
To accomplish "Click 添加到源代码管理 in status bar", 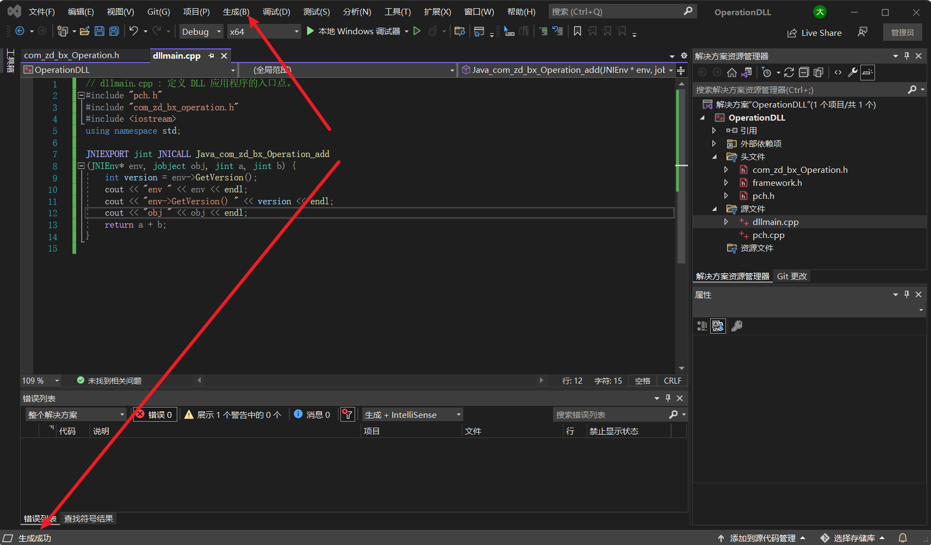I will click(x=761, y=538).
